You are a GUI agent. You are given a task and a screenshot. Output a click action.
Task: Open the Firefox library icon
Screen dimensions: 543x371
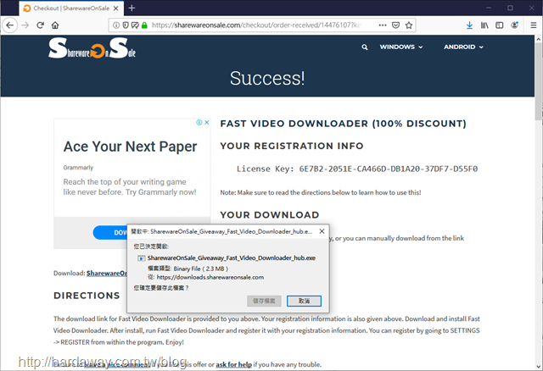[x=484, y=25]
